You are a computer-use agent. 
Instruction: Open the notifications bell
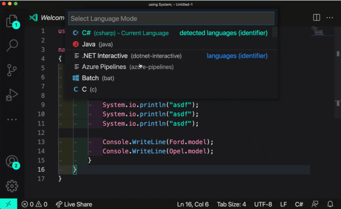click(x=330, y=204)
